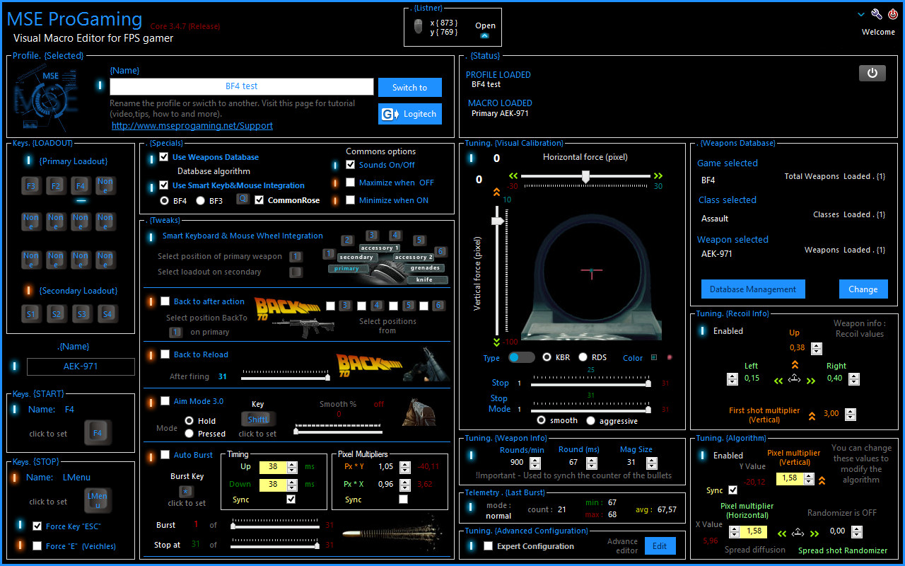Screen dimensions: 905x566
Task: Click the S2 secondary loadout key
Action: [56, 314]
